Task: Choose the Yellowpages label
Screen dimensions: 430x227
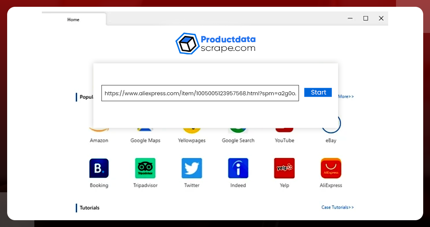Action: point(192,141)
